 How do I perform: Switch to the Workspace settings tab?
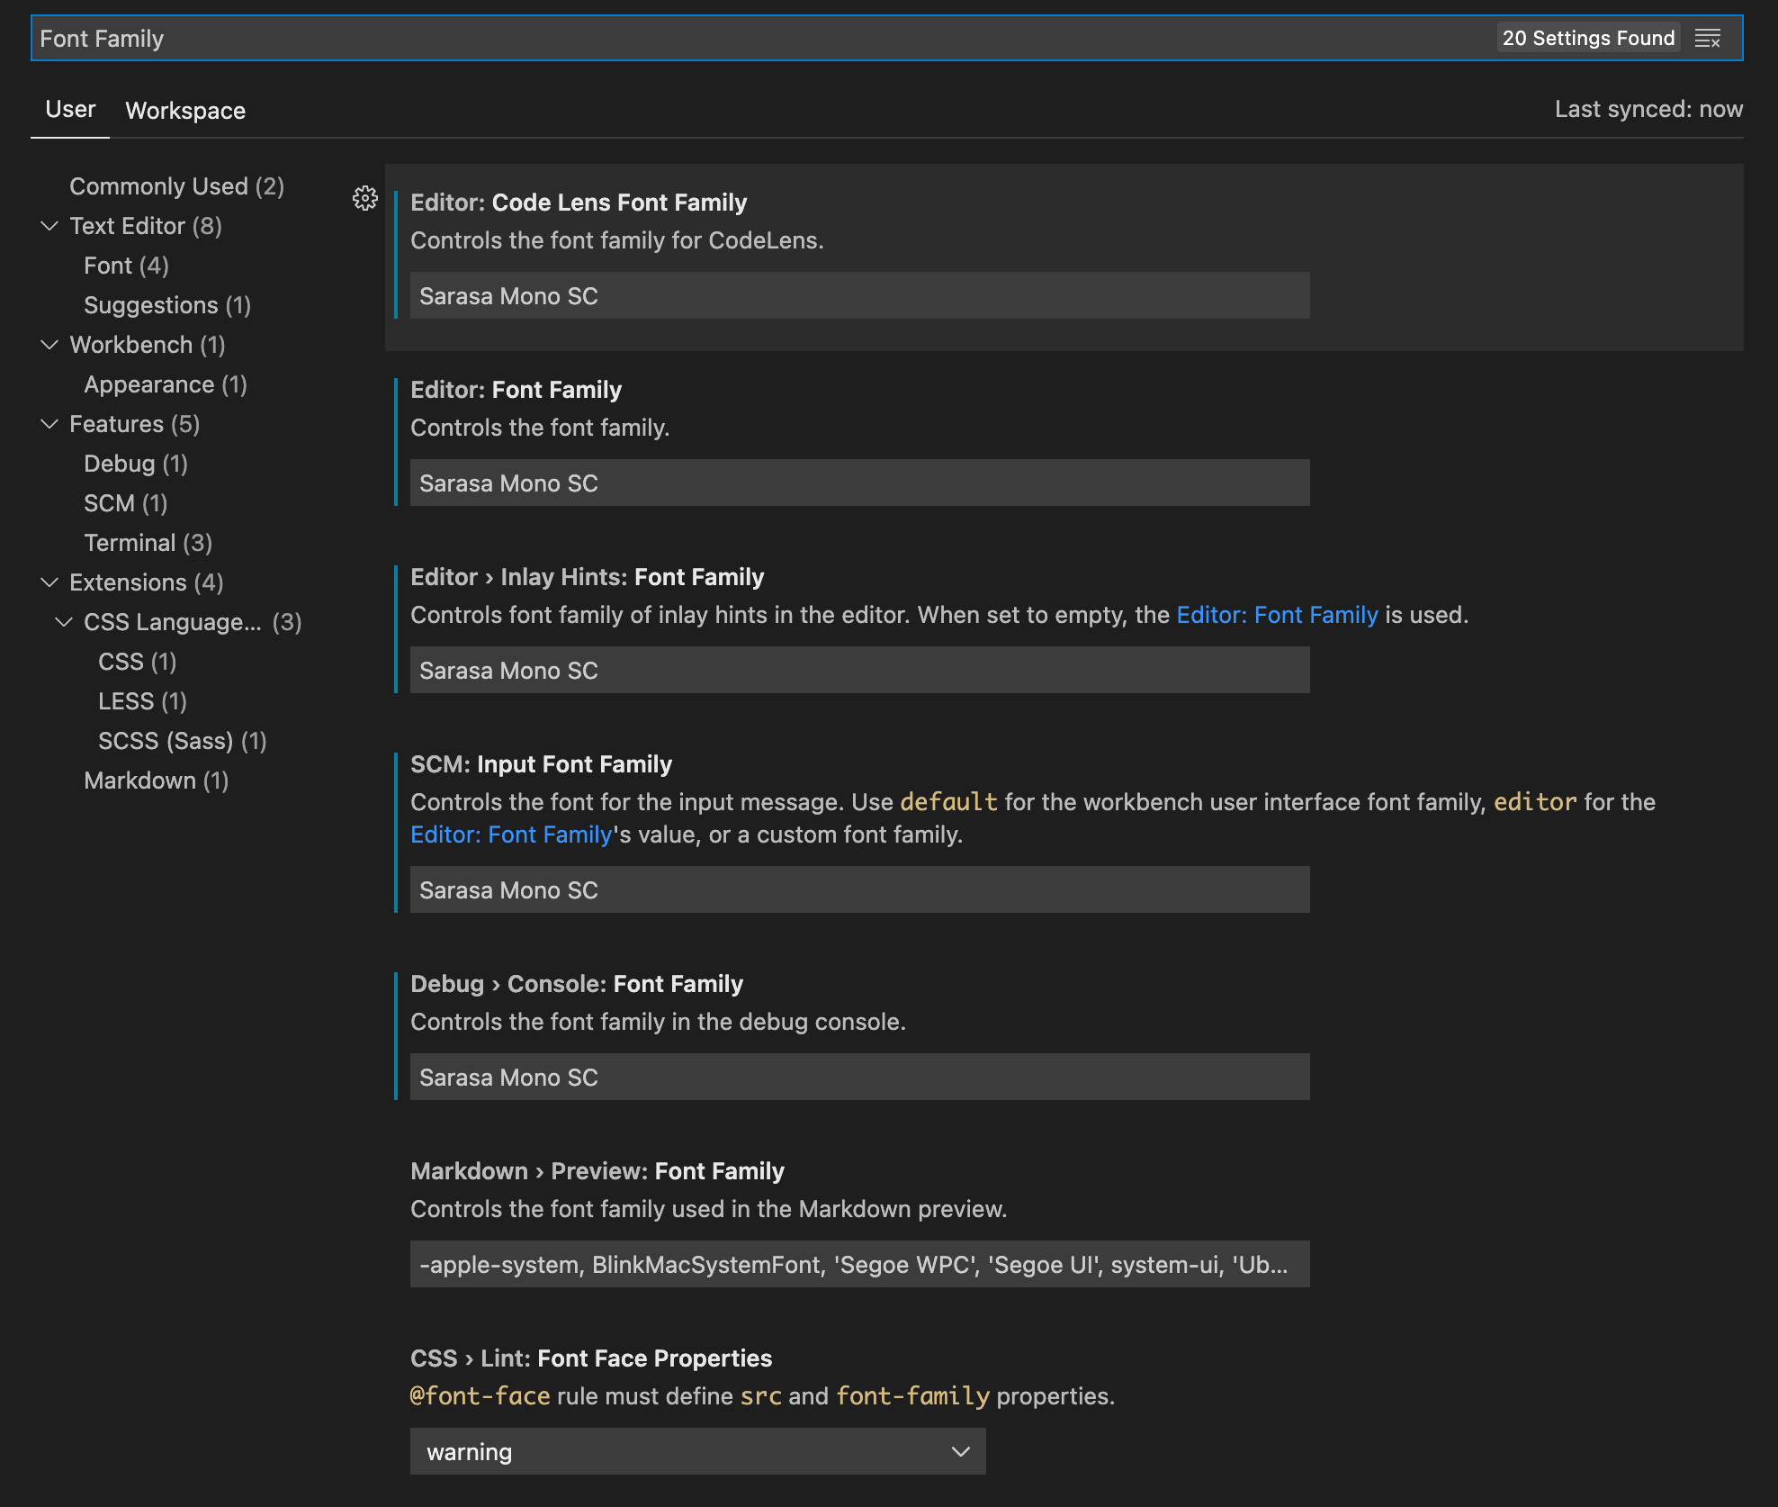(185, 111)
